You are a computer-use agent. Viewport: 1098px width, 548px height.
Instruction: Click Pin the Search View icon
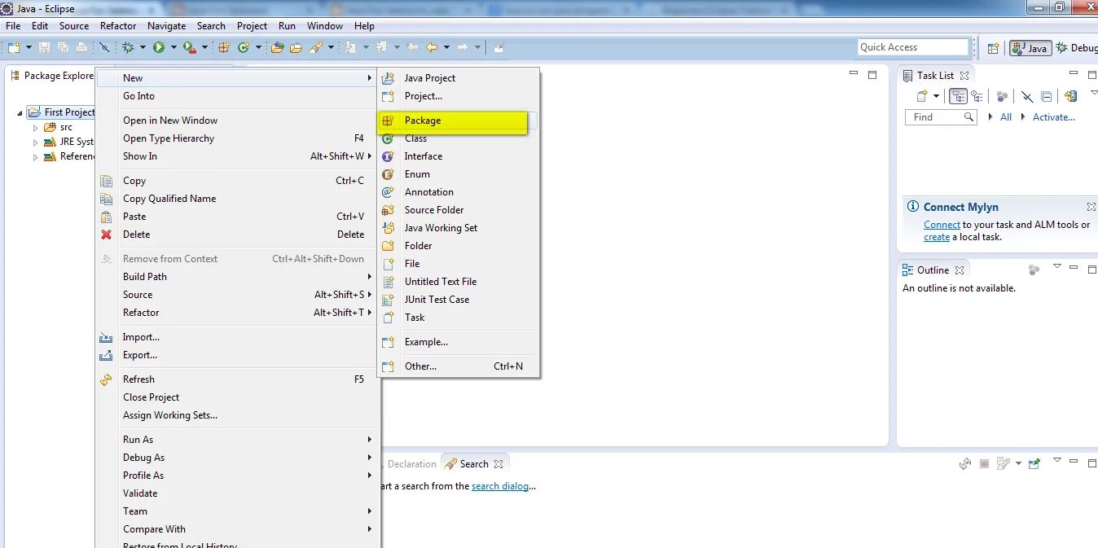click(x=1034, y=463)
